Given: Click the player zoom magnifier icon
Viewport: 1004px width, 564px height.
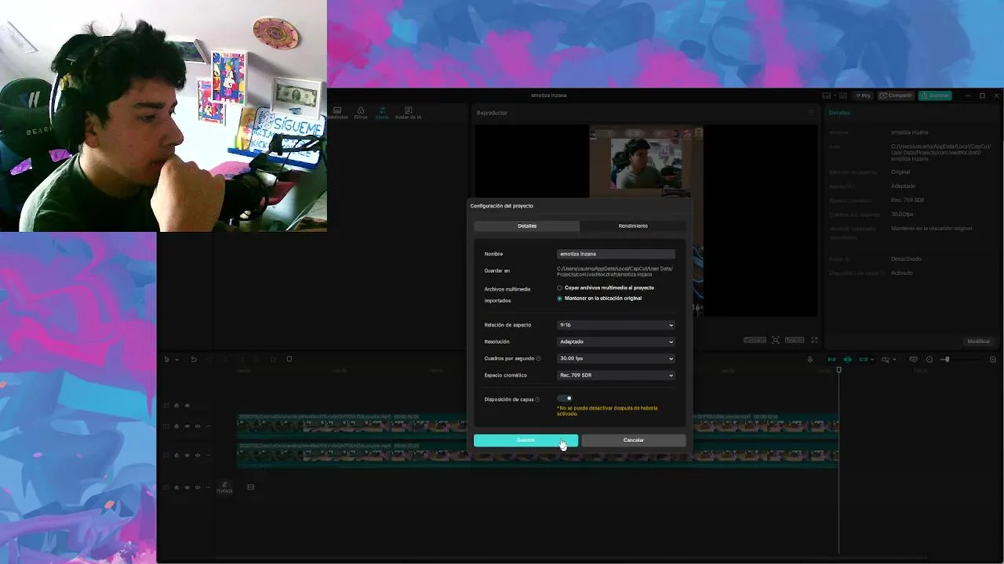Looking at the screenshot, I should coord(776,340).
